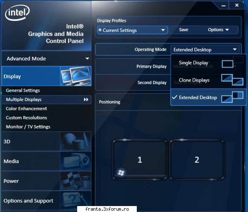Select display 1 in positioning area
This screenshot has height=212, width=248.
(140, 160)
